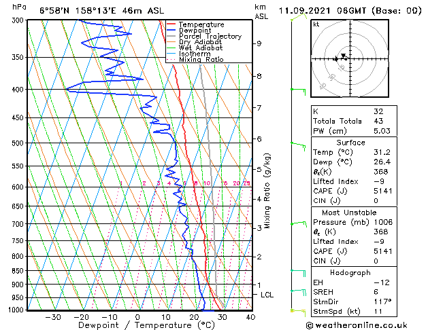Click the '0' temperature axis label
Image resolution: width=428 pixels, height=330 pixels.
coord(137,317)
